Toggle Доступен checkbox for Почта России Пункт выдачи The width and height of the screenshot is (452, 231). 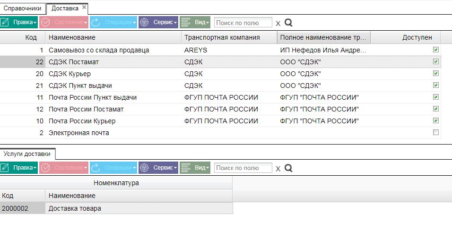(436, 97)
